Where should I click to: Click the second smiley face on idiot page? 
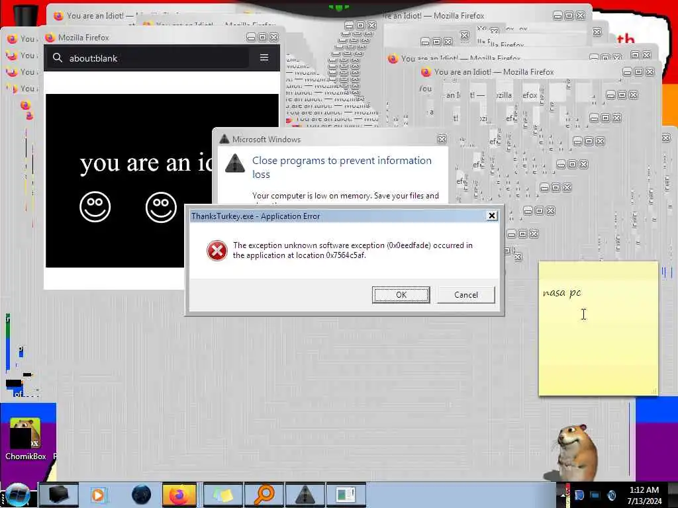161,207
